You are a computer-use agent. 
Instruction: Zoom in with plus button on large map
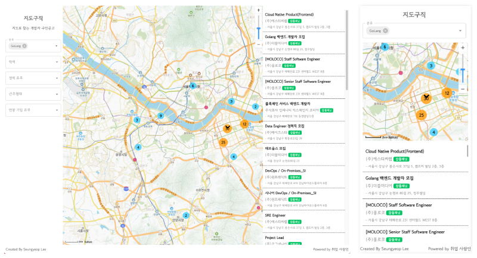(258, 11)
